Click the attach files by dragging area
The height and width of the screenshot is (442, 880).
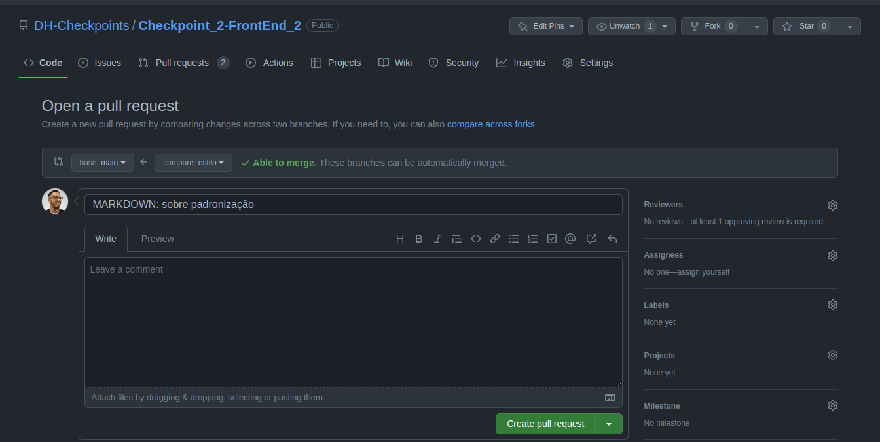pos(354,398)
